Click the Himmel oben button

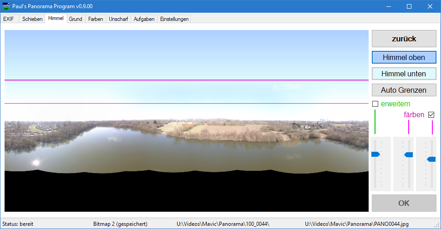tap(404, 57)
